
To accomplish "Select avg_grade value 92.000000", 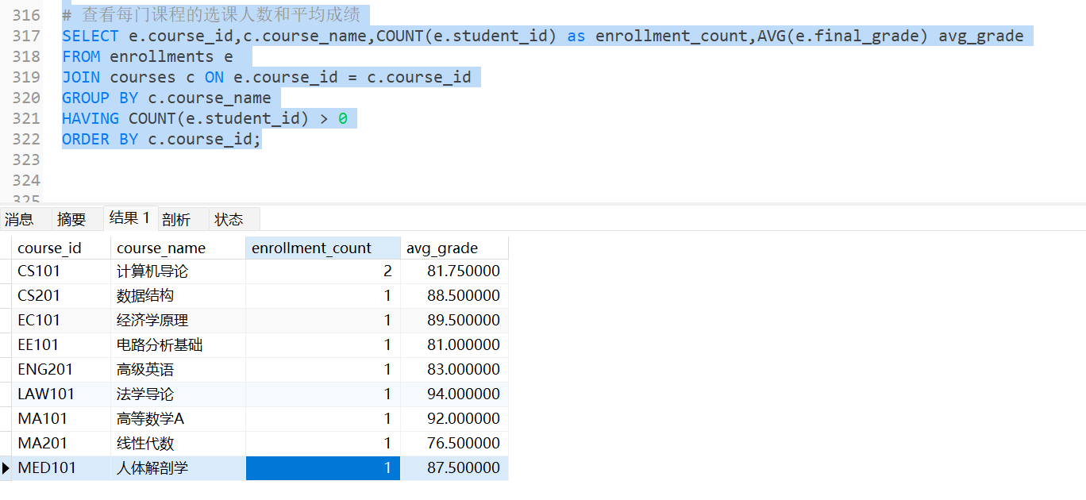I will [454, 419].
